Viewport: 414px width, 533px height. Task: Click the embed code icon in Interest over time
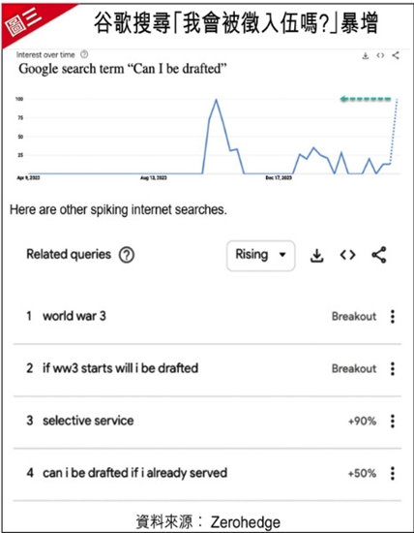[380, 55]
